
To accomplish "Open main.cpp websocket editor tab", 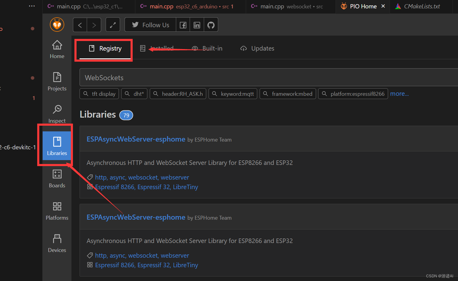I will click(291, 6).
